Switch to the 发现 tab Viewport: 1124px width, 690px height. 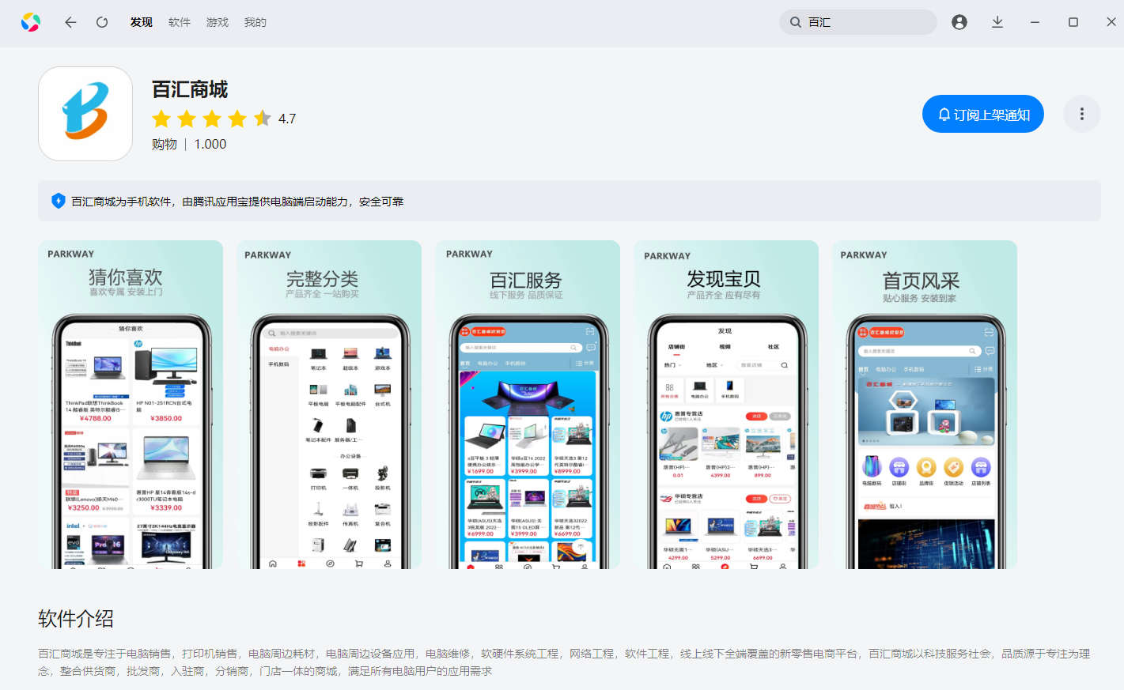point(142,22)
